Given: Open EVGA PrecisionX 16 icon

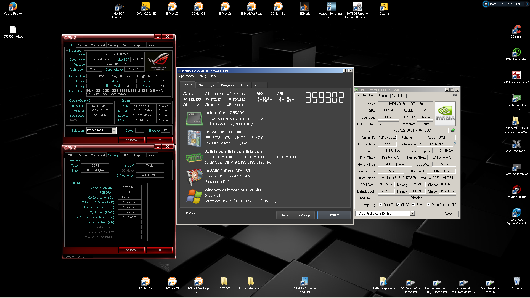Looking at the screenshot, I should (516, 146).
